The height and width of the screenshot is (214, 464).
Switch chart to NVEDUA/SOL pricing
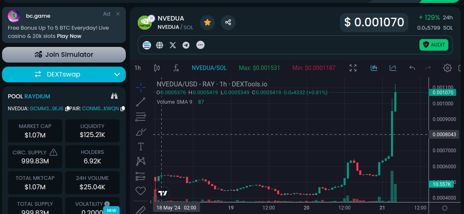click(209, 68)
